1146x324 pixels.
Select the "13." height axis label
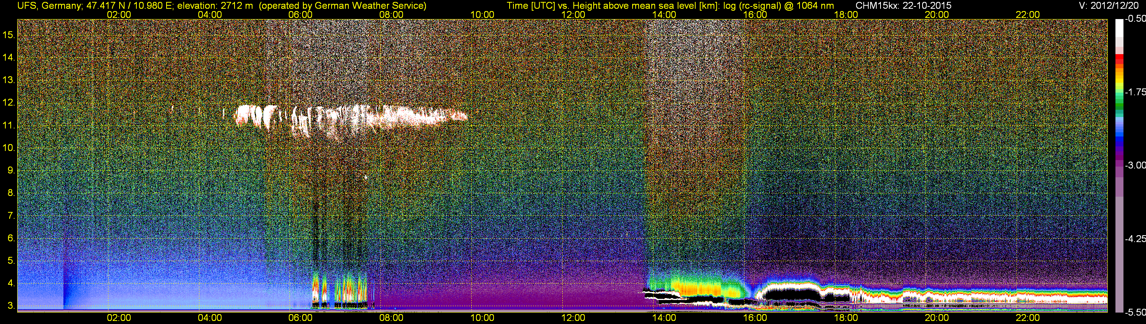(9, 80)
